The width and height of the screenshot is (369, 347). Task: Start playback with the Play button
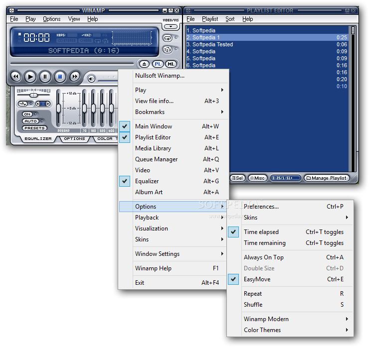(x=30, y=77)
